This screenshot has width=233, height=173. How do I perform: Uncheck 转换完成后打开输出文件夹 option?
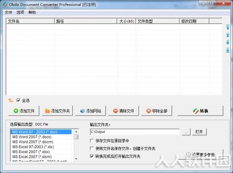[x=92, y=156]
